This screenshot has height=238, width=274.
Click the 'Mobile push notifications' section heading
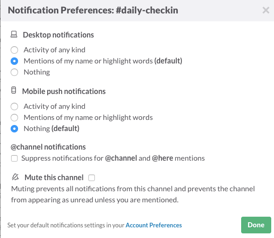[64, 91]
